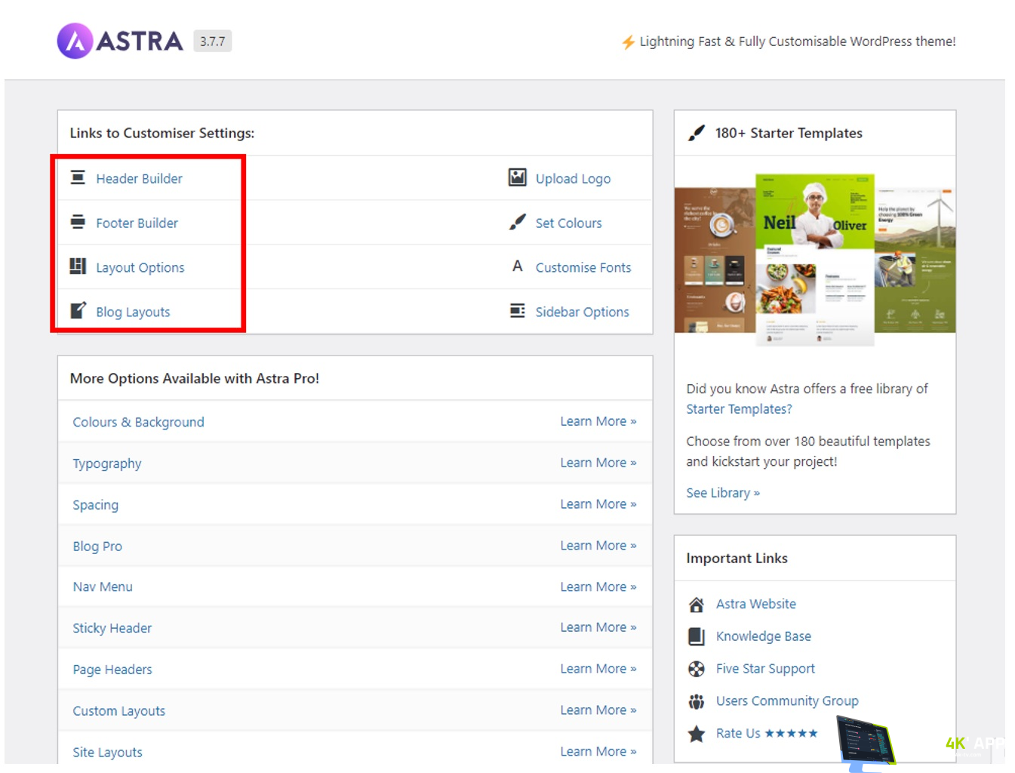1015x773 pixels.
Task: Click the Header Builder icon
Action: [x=78, y=178]
